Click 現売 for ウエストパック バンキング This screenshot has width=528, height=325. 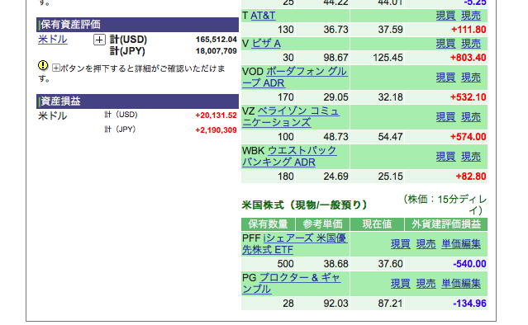pos(471,157)
